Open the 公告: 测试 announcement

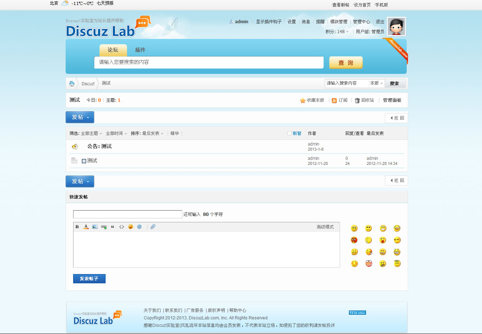[x=100, y=146]
